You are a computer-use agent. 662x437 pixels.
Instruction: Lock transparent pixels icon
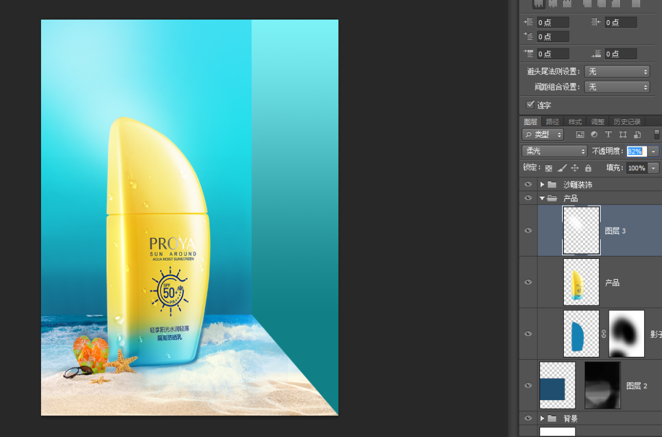pos(549,168)
